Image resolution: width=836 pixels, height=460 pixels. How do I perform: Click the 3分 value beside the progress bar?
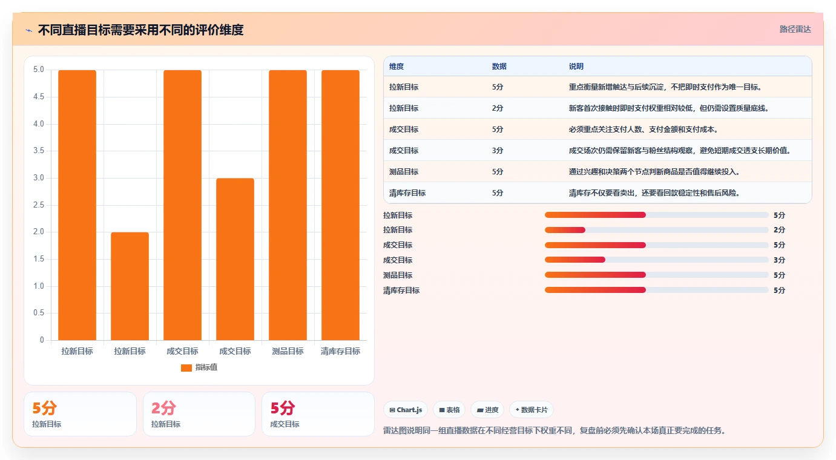(x=779, y=260)
